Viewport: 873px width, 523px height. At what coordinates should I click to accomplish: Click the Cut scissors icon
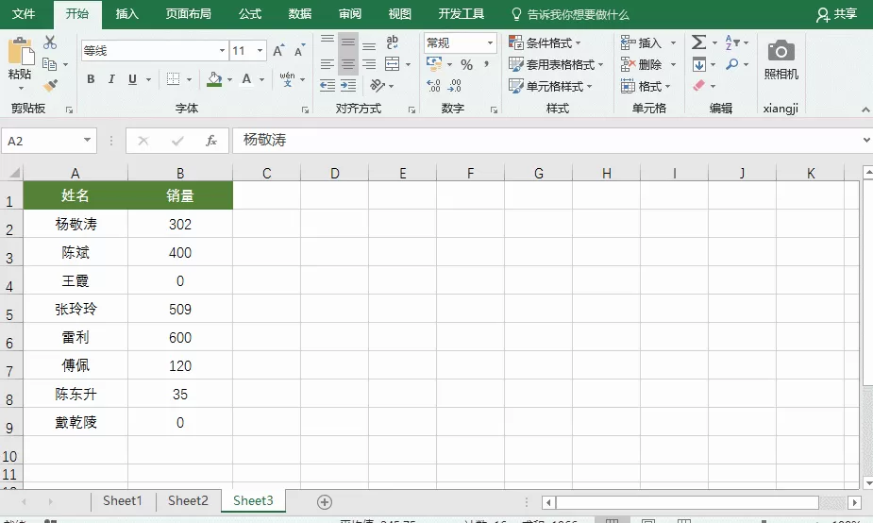(50, 42)
